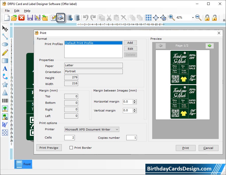Image resolution: width=226 pixels, height=175 pixels.
Task: Click the Print Preview button
Action: coord(49,147)
